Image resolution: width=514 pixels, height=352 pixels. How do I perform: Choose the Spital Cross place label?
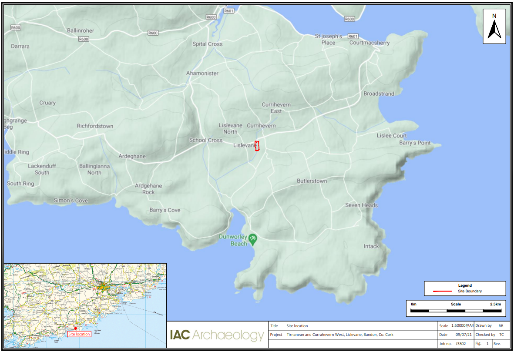[207, 44]
